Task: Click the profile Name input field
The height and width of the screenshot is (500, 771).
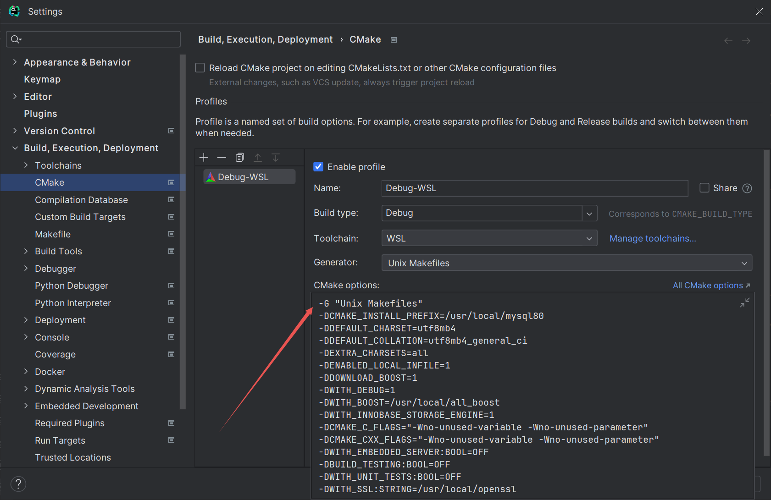Action: pyautogui.click(x=535, y=188)
